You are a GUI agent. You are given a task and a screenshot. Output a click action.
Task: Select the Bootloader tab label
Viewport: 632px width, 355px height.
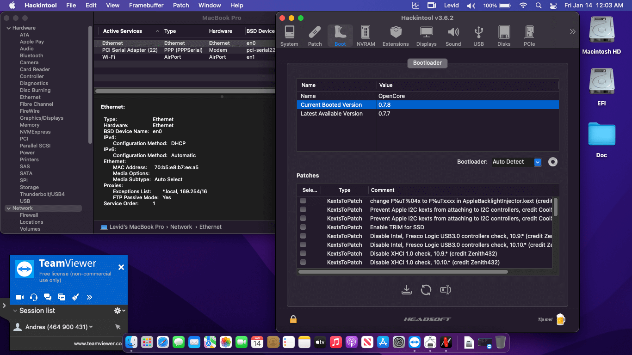pos(428,63)
